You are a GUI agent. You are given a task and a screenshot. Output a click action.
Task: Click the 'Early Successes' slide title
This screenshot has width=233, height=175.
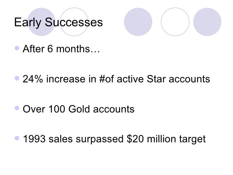pyautogui.click(x=58, y=22)
